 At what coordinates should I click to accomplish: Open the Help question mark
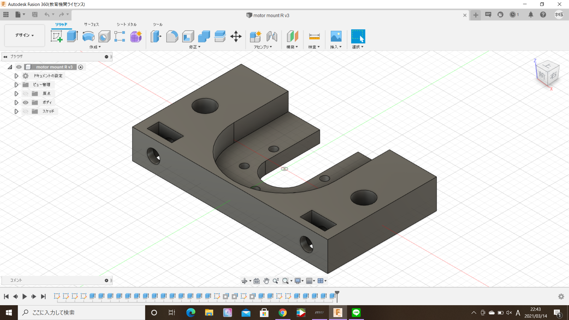(x=543, y=15)
